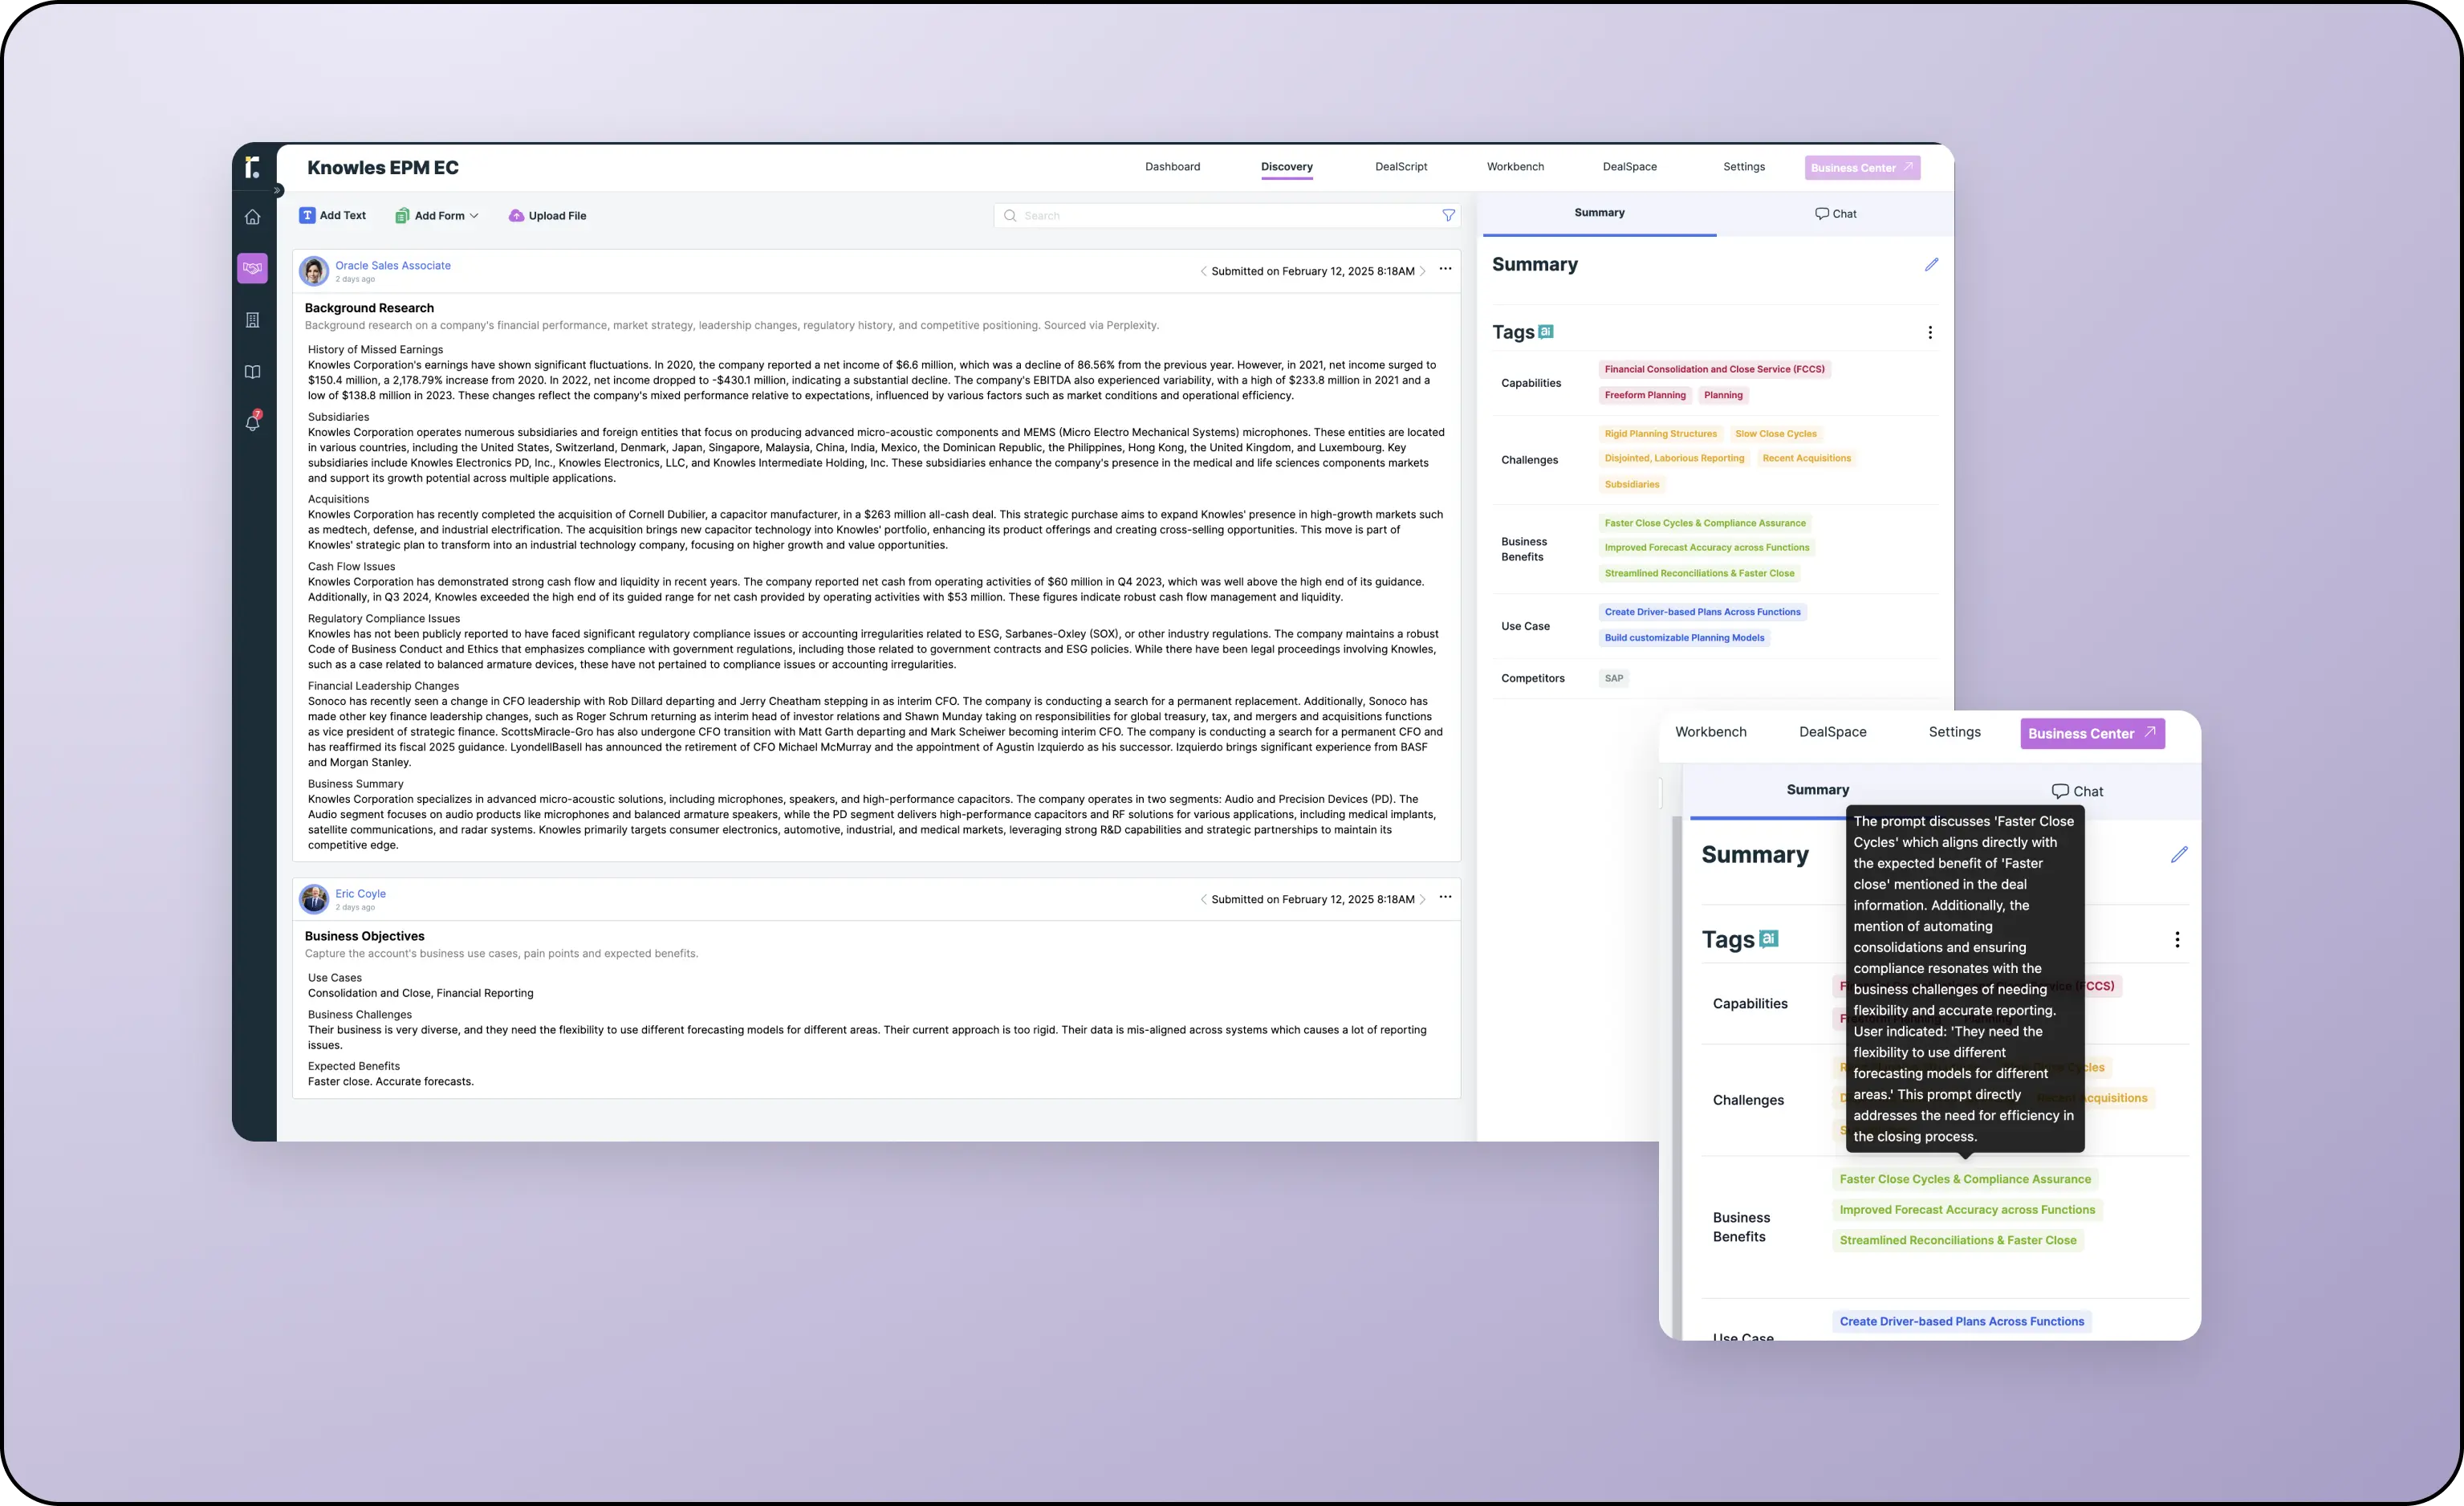The image size is (2464, 1506).
Task: Select the Discovery tab
Action: [x=1286, y=167]
